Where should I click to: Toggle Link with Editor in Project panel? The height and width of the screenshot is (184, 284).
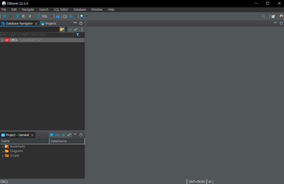(x=69, y=135)
